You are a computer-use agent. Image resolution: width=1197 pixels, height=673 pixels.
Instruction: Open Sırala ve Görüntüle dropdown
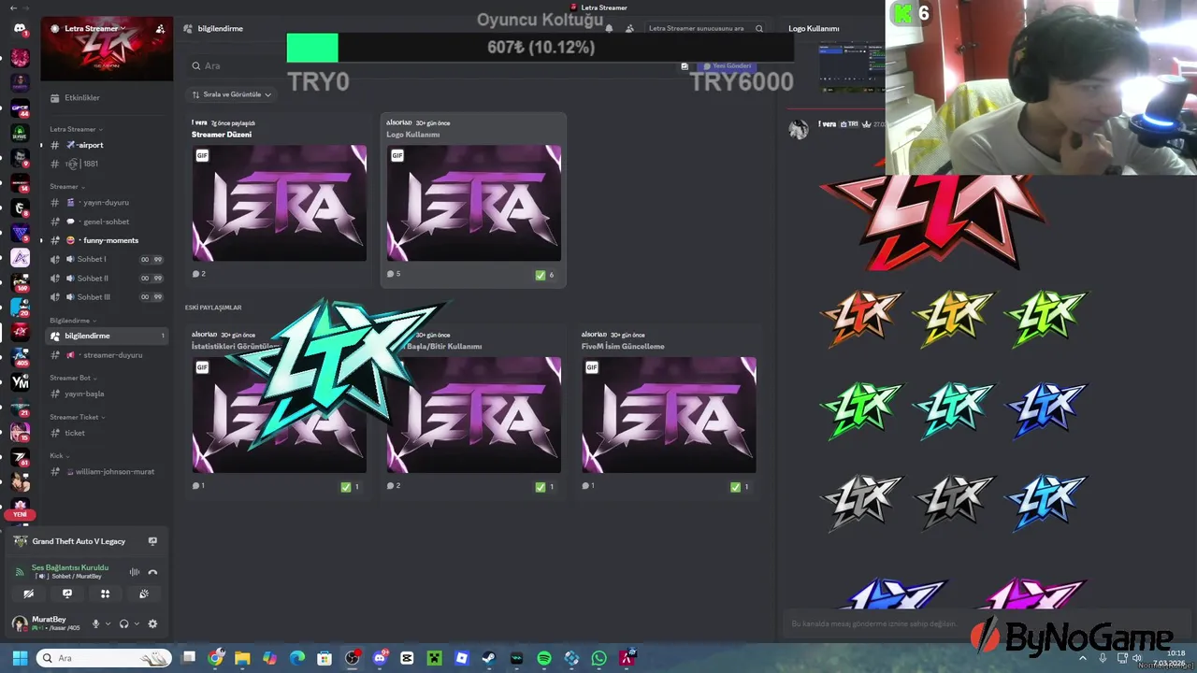click(231, 94)
